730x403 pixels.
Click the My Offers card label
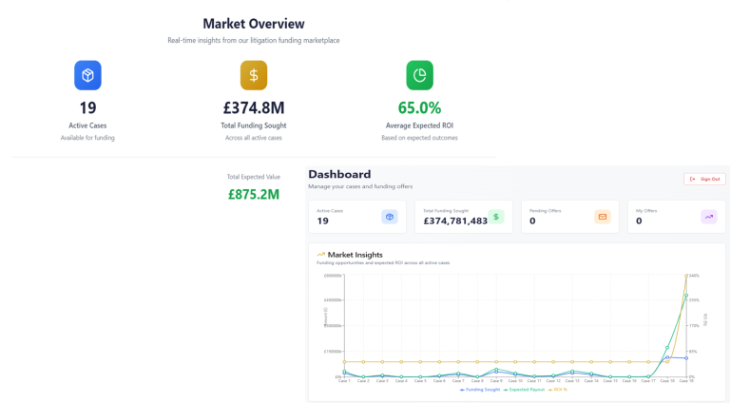tap(646, 210)
